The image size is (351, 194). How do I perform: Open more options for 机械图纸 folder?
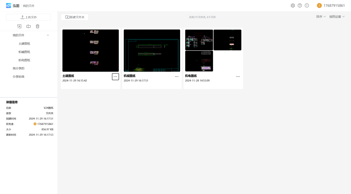177,77
